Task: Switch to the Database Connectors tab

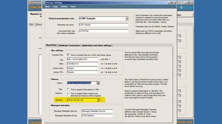Action: (69, 45)
